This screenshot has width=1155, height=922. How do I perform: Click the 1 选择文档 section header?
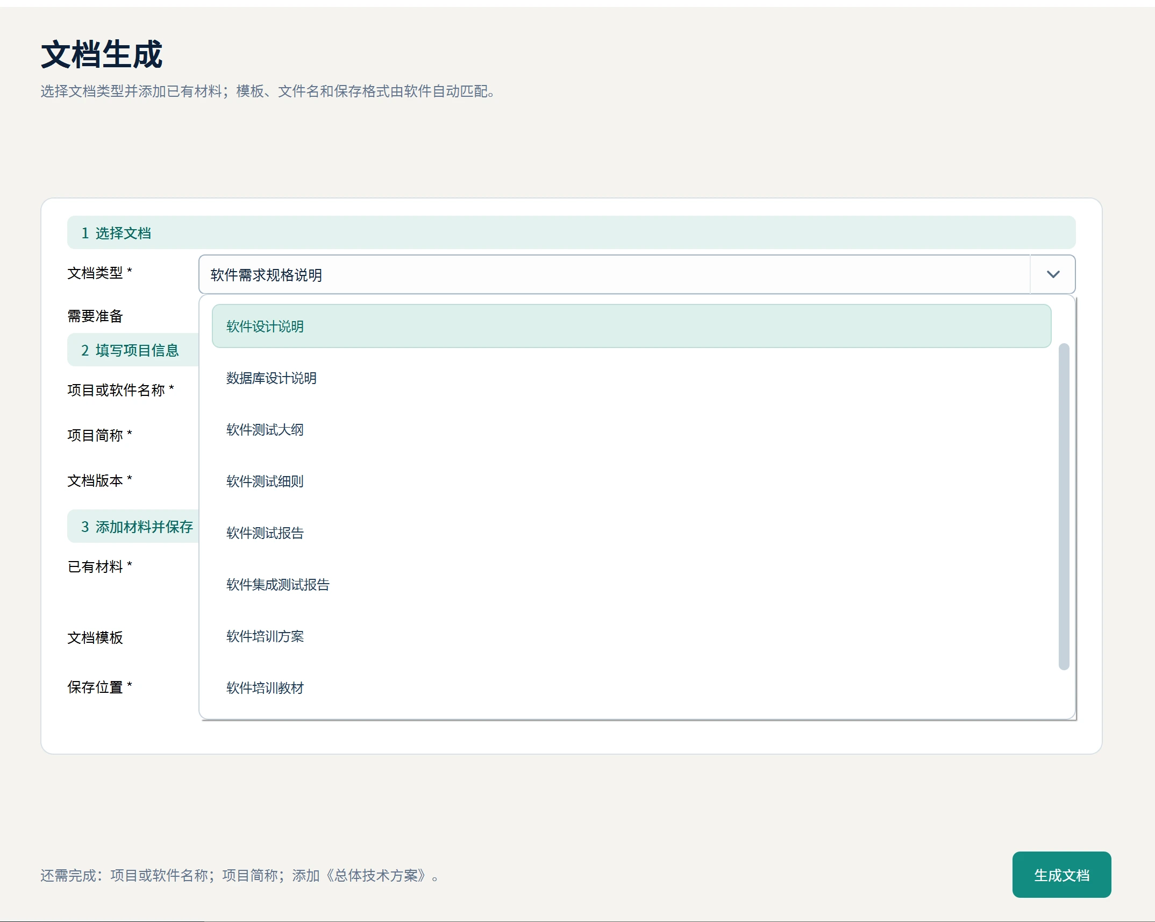coord(571,232)
